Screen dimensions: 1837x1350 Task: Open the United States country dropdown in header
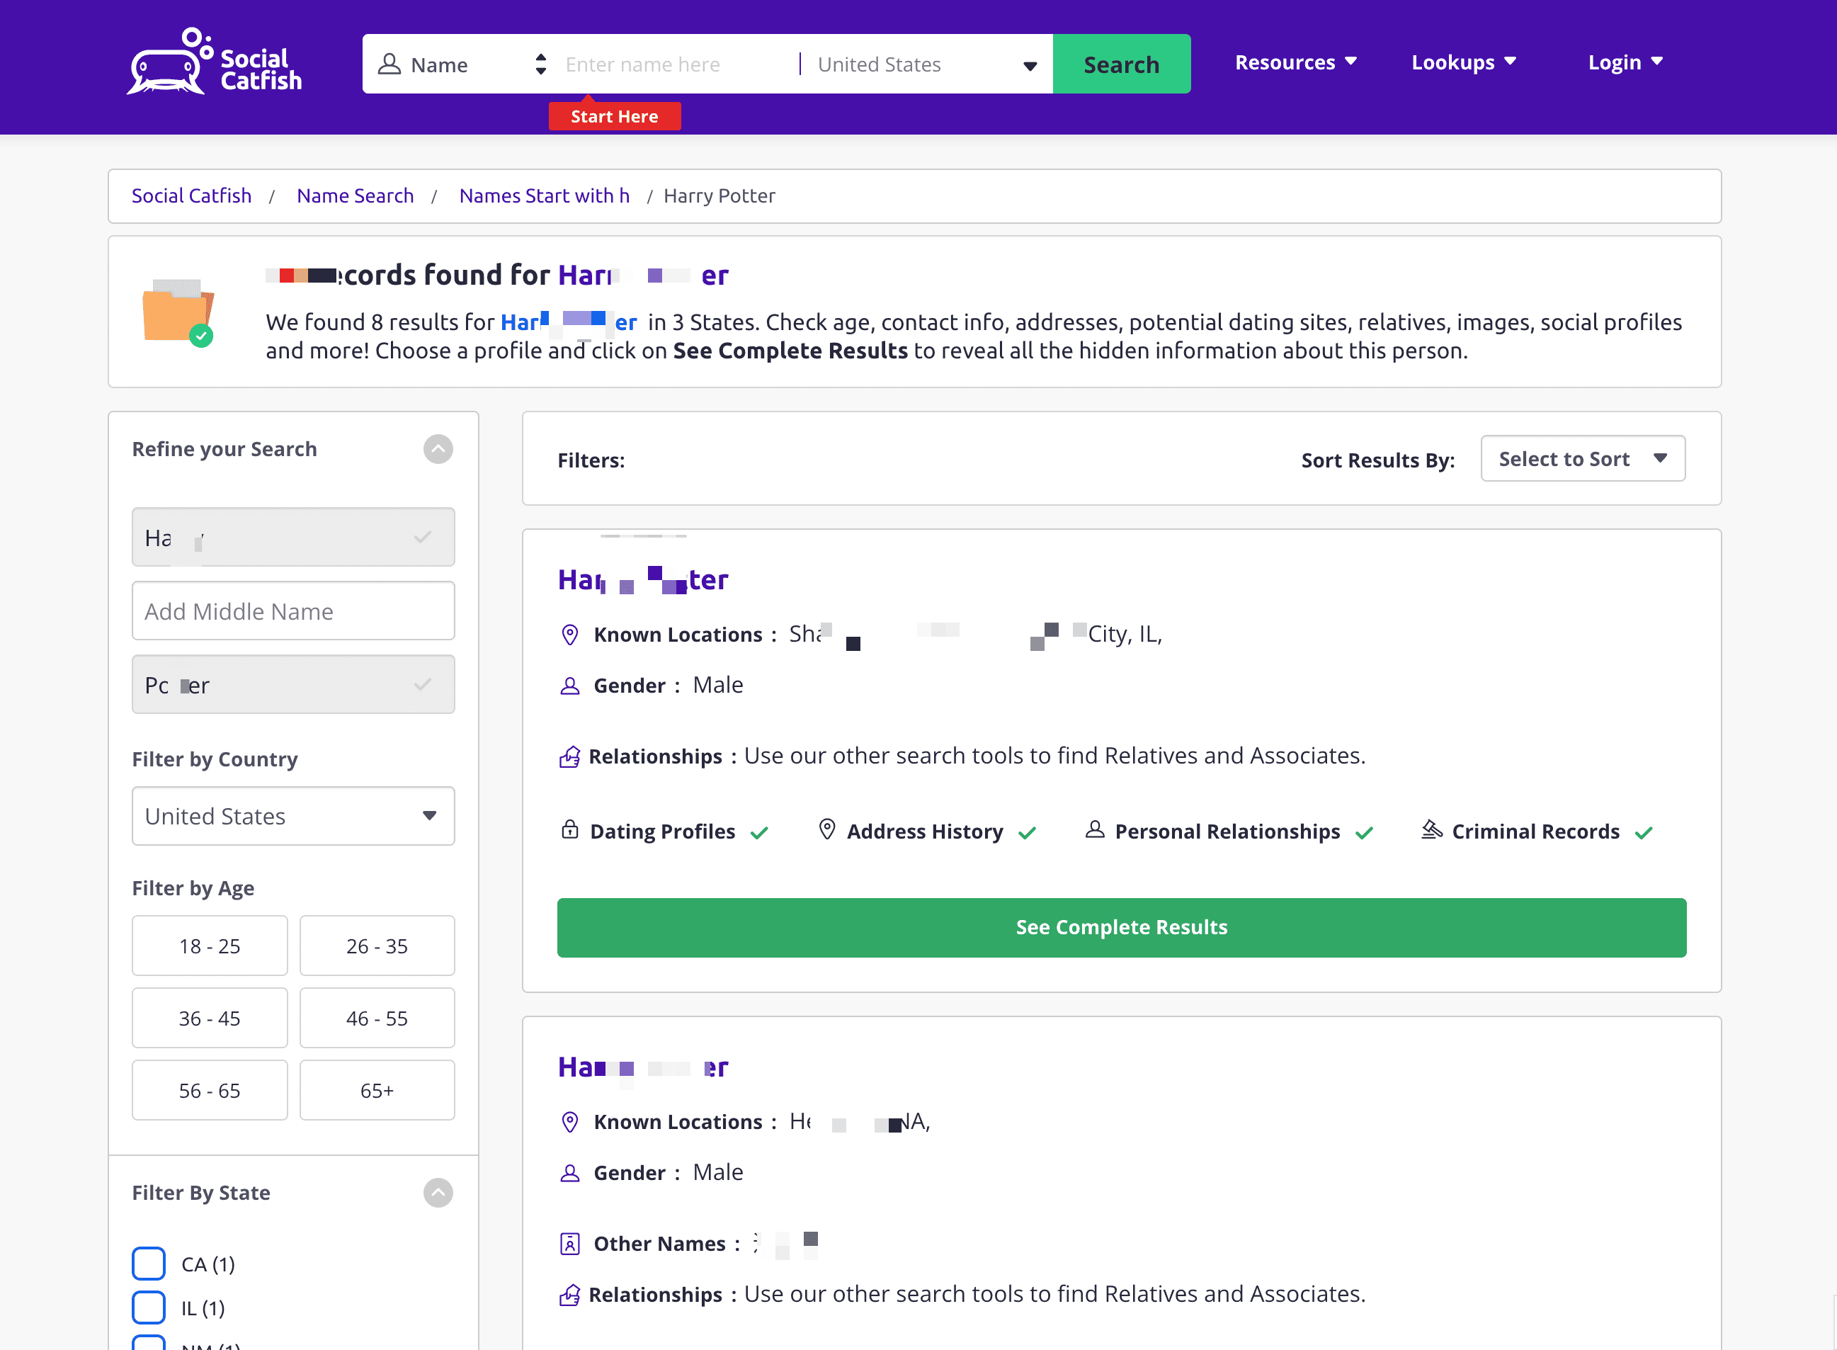click(x=927, y=64)
